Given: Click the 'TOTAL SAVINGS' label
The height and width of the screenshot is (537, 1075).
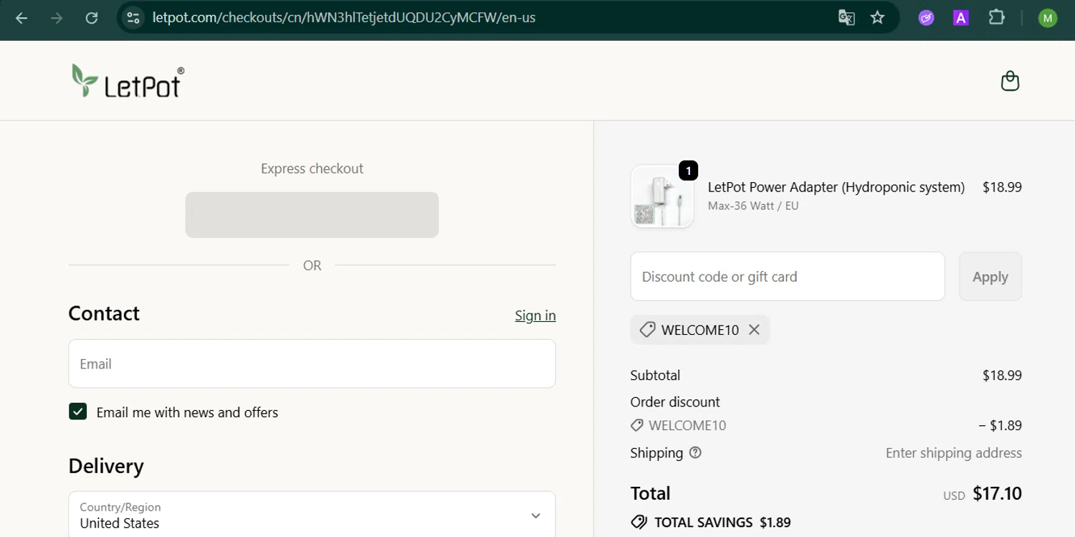Looking at the screenshot, I should coord(703,522).
